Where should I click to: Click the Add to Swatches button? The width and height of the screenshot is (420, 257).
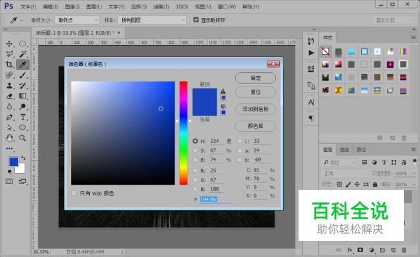tap(255, 109)
